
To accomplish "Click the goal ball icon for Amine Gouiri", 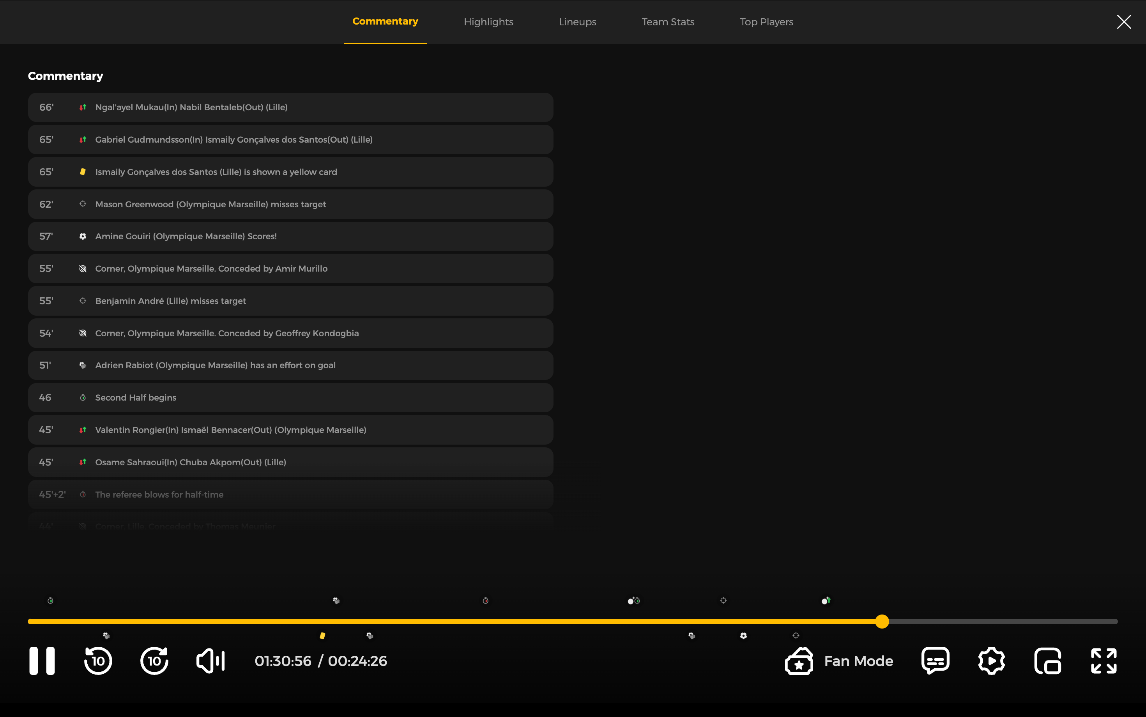I will (83, 236).
